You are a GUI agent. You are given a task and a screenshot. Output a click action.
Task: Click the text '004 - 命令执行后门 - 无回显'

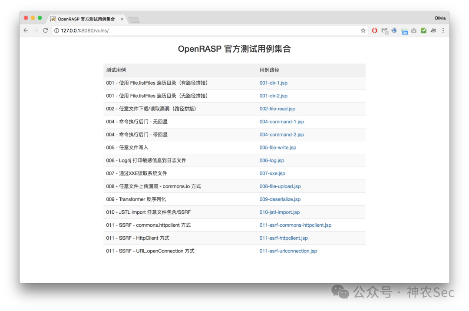pyautogui.click(x=137, y=122)
